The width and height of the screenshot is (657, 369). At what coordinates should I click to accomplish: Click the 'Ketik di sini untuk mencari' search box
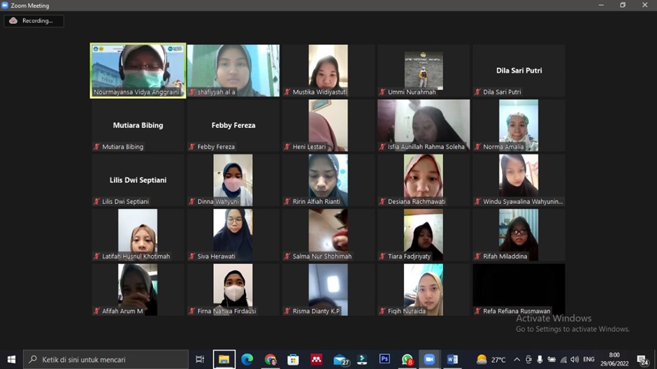(x=106, y=359)
